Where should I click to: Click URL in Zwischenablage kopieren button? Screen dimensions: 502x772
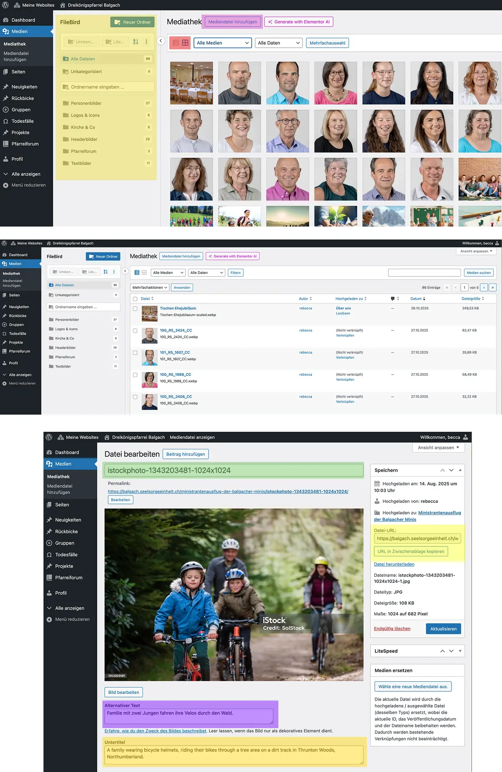[x=411, y=551]
